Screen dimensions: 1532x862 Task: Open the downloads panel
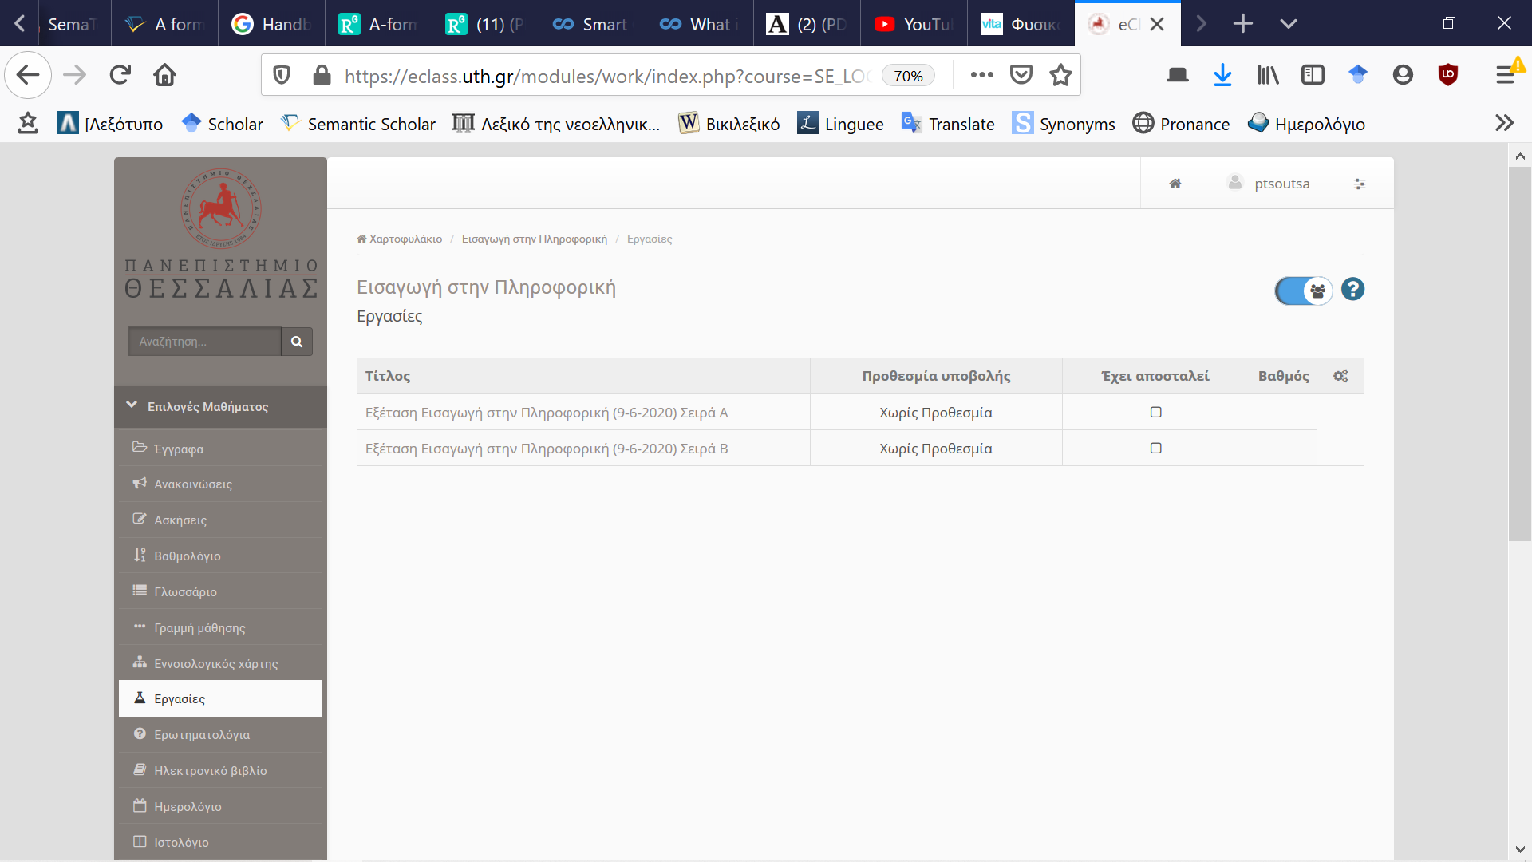pos(1222,75)
